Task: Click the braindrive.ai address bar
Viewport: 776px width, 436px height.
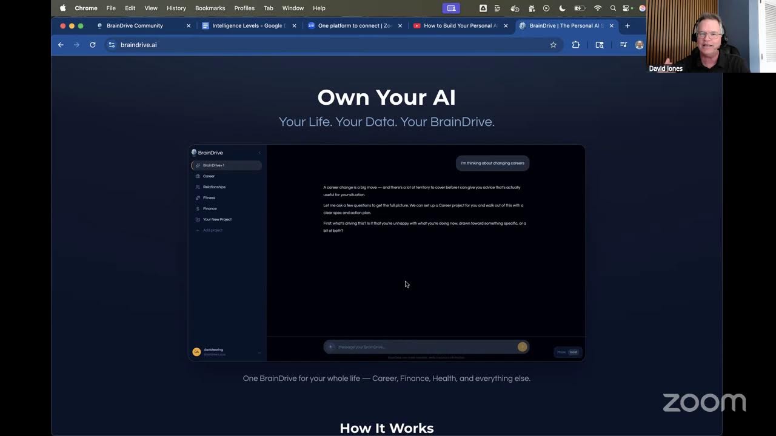Action: click(x=333, y=45)
